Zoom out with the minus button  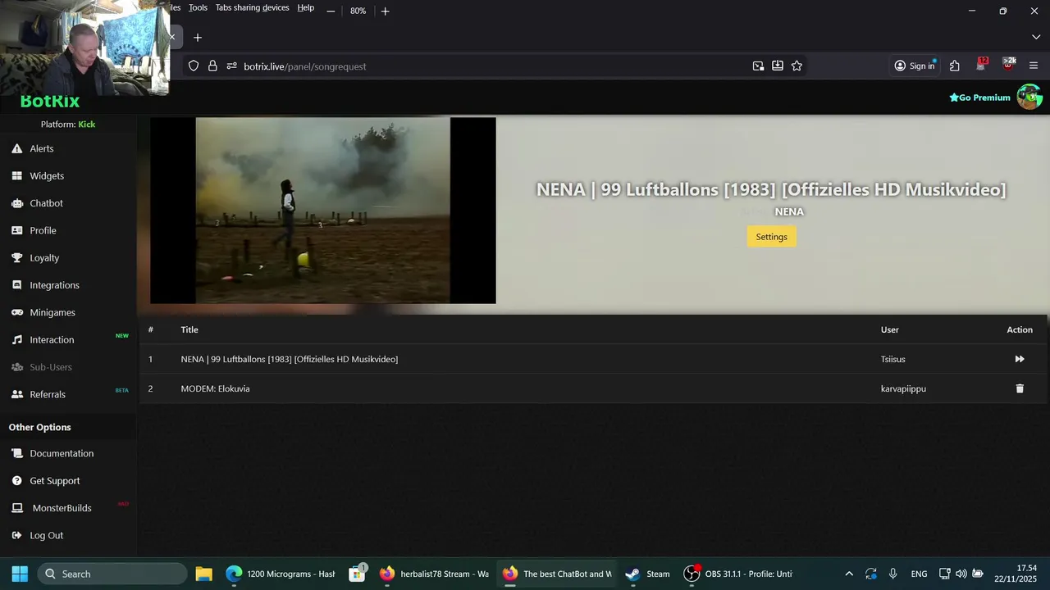pyautogui.click(x=331, y=11)
